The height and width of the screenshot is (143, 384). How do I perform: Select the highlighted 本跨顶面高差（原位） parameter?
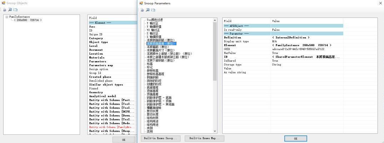coord(161,43)
